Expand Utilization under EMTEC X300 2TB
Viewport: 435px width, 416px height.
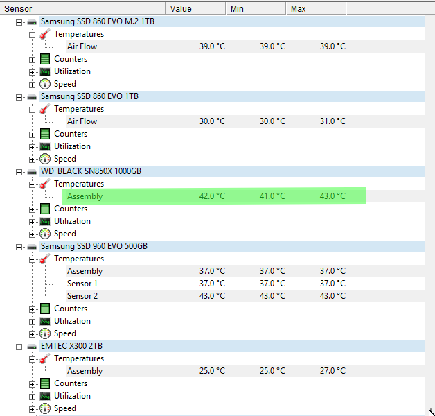tap(32, 397)
